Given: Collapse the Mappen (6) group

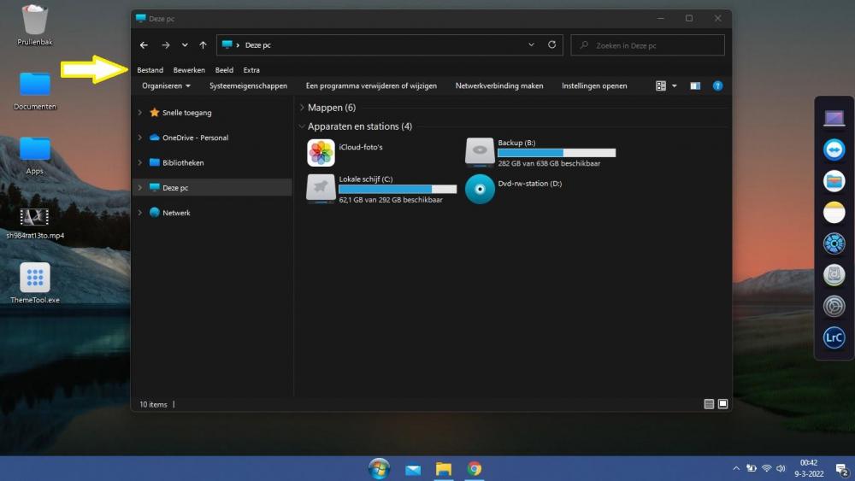Looking at the screenshot, I should coord(301,108).
